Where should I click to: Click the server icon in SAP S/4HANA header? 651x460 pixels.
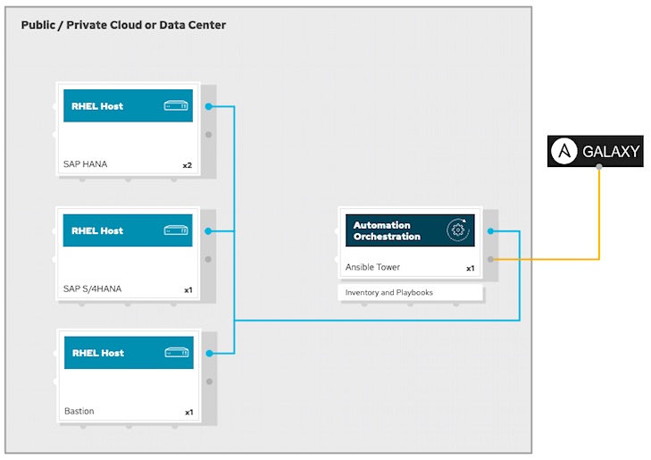point(176,230)
